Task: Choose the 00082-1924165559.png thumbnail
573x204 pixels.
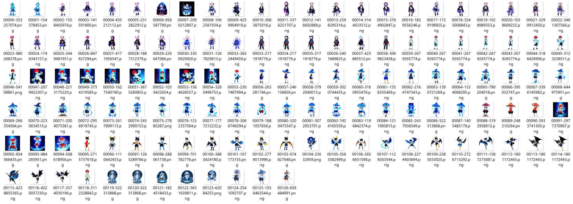Action: (x=337, y=110)
